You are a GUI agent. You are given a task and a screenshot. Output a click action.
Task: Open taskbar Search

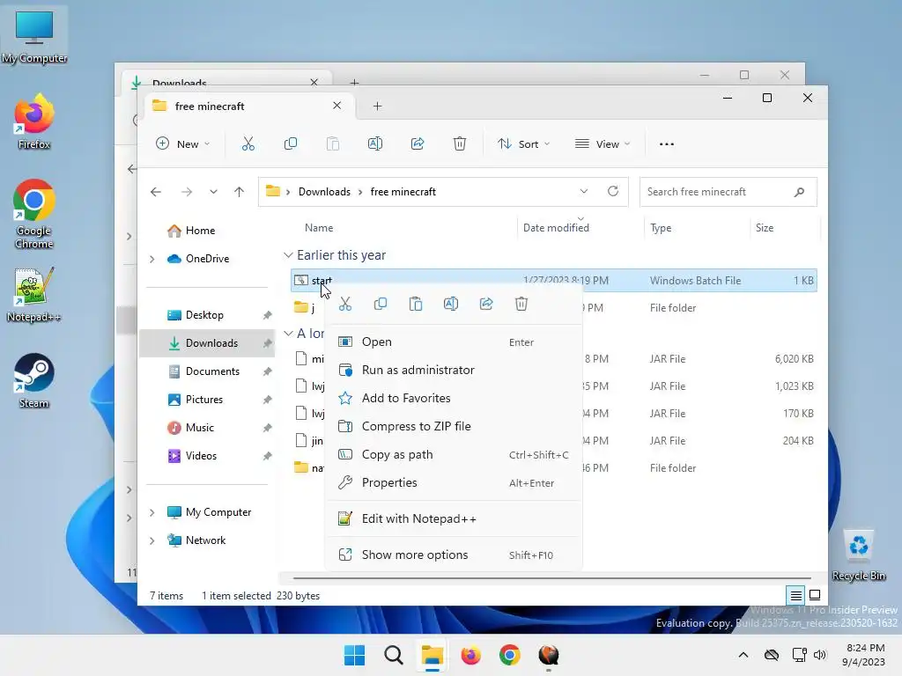point(394,655)
